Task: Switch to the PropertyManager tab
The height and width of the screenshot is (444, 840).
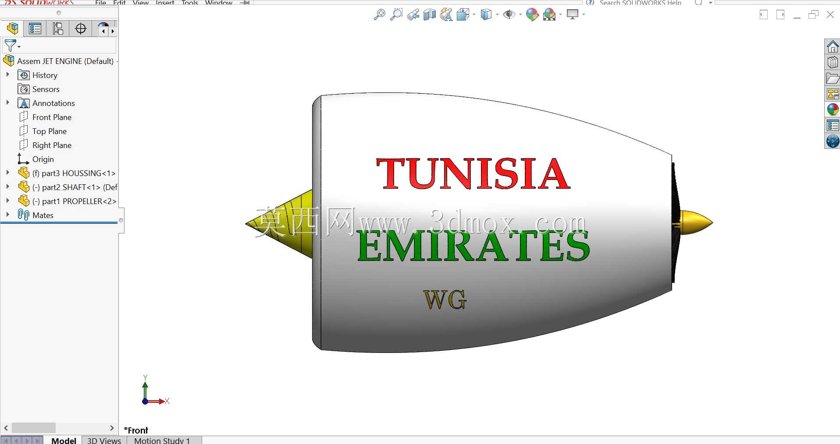Action: (35, 28)
